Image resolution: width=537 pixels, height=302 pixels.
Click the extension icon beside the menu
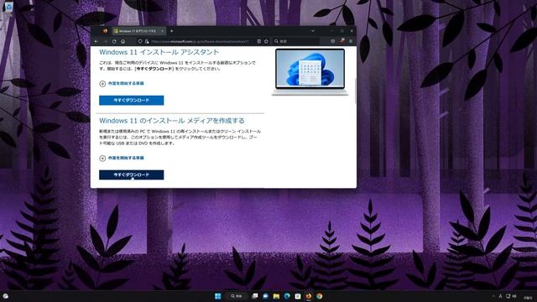(341, 41)
